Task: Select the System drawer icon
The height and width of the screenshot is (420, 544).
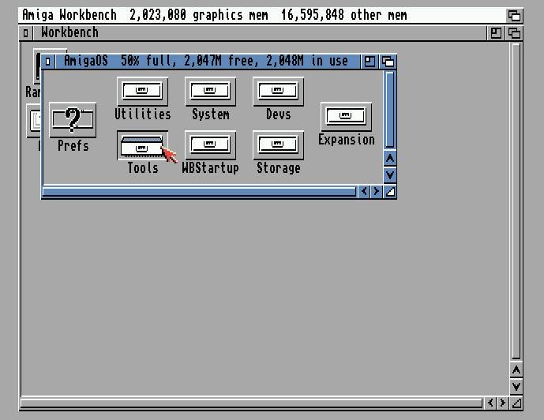Action: (210, 91)
